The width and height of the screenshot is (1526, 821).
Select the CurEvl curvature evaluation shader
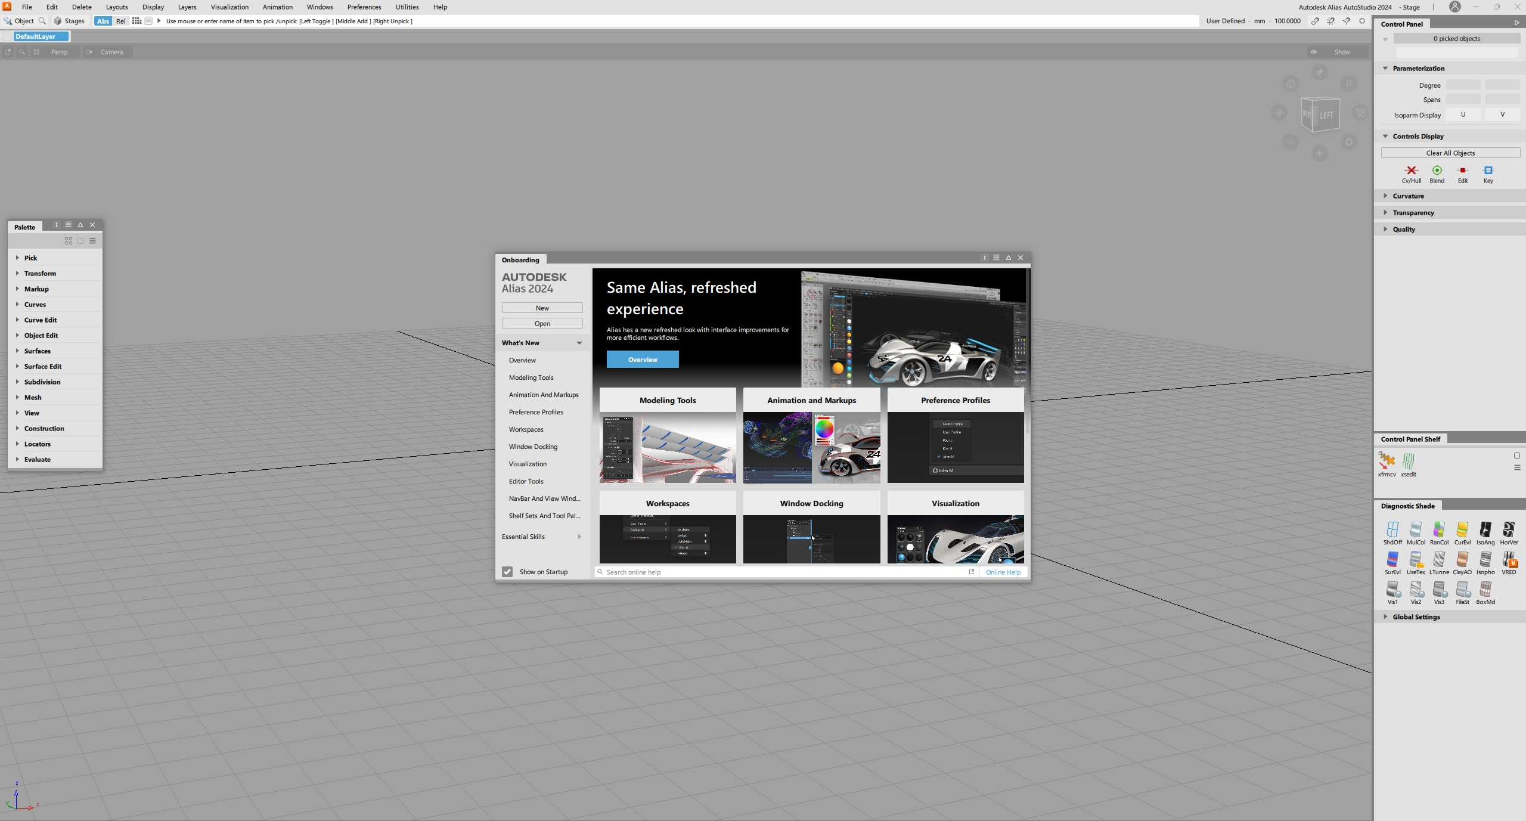(1462, 530)
